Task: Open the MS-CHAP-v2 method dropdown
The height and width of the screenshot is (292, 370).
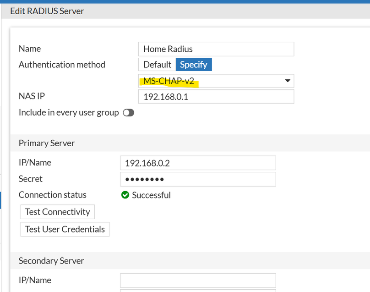Action: tap(216, 81)
